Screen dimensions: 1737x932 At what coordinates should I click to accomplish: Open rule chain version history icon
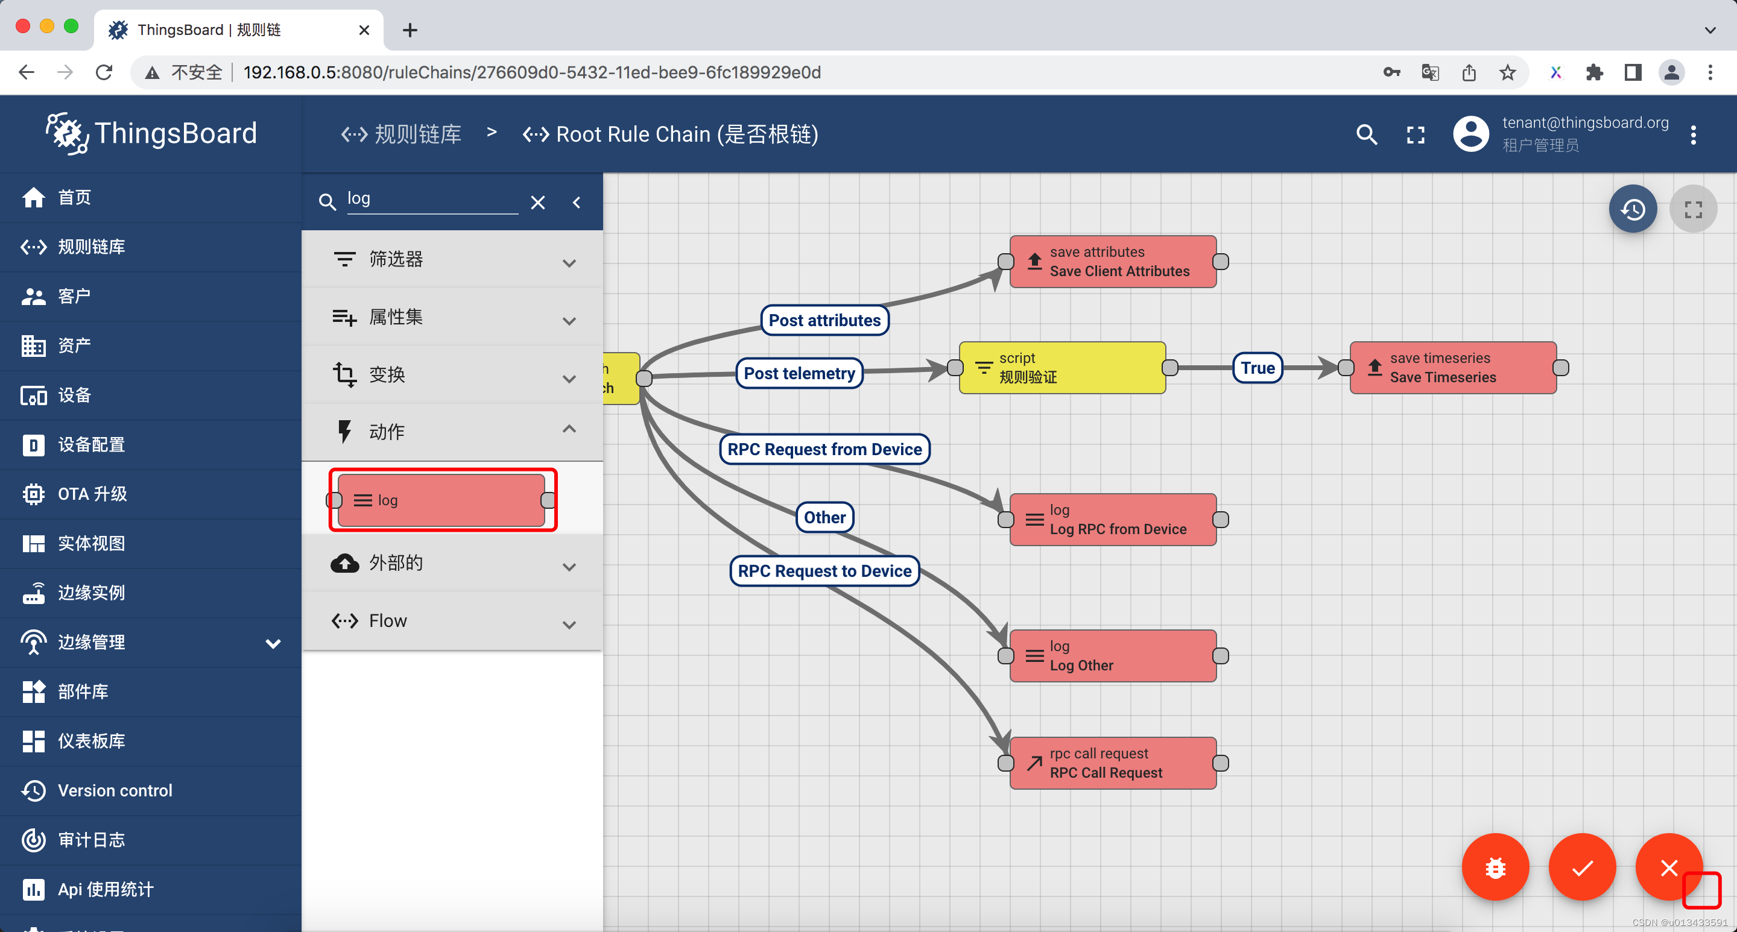[x=1632, y=209]
